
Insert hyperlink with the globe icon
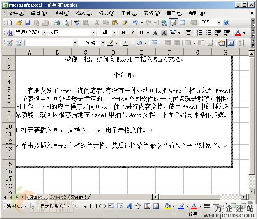pyautogui.click(x=164, y=23)
